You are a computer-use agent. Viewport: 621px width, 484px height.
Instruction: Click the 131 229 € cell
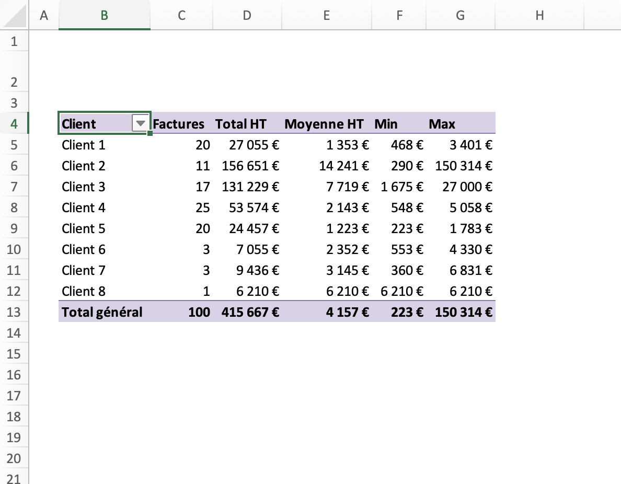247,187
